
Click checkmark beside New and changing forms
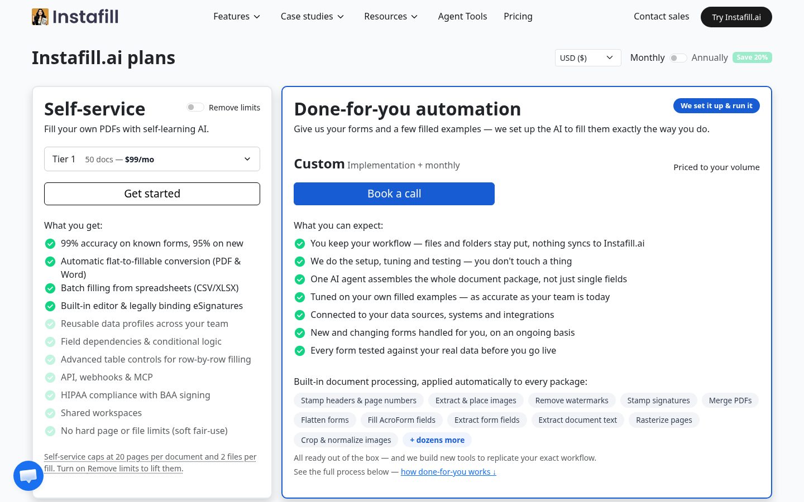pos(300,333)
